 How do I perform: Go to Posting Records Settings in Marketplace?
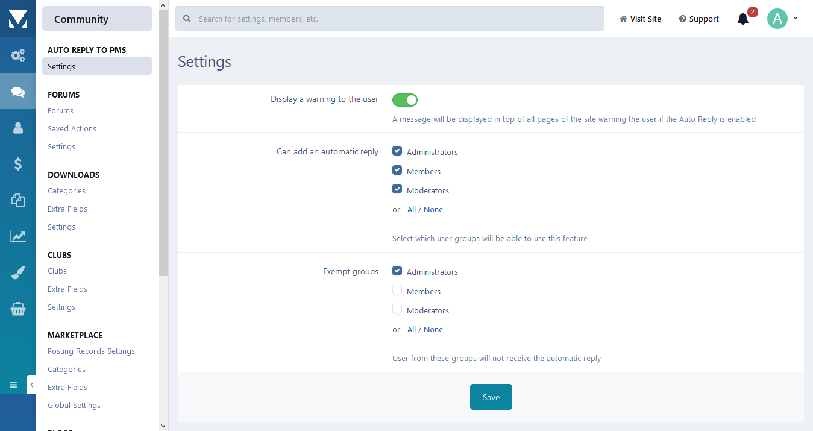pyautogui.click(x=91, y=351)
